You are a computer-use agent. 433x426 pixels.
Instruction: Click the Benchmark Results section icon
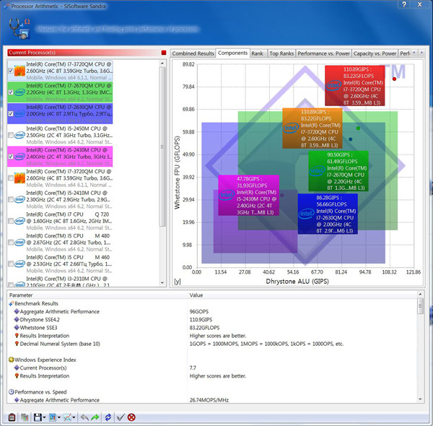point(11,303)
